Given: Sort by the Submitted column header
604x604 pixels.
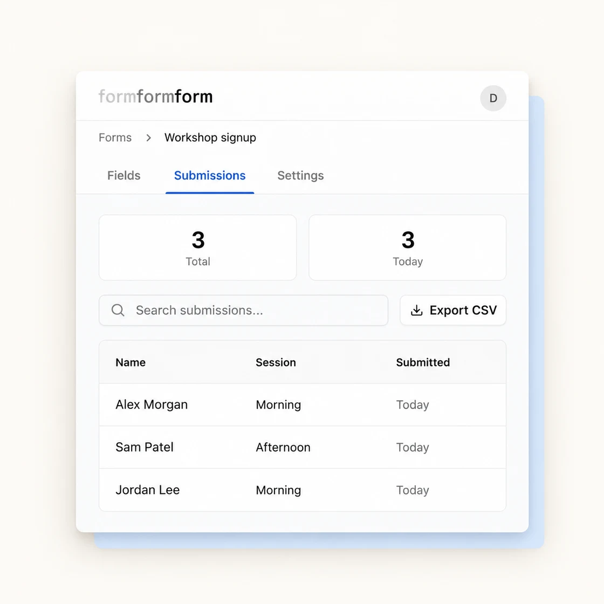Looking at the screenshot, I should point(423,362).
